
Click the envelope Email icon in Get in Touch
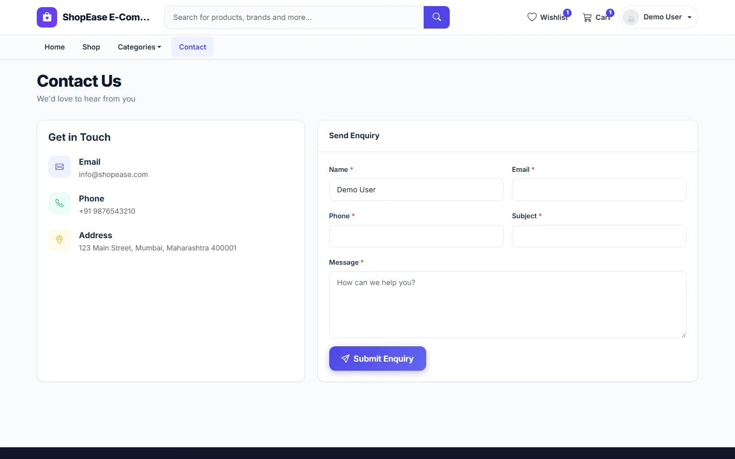point(60,167)
